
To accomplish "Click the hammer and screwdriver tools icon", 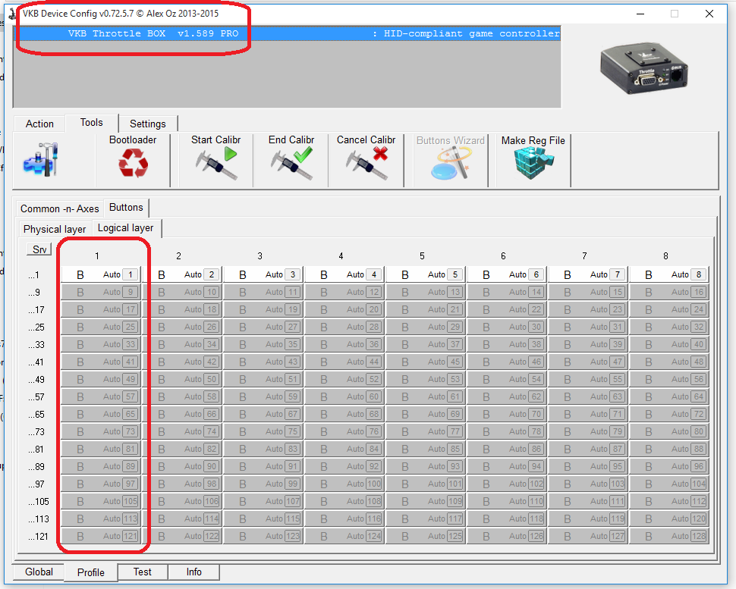I will pyautogui.click(x=41, y=160).
